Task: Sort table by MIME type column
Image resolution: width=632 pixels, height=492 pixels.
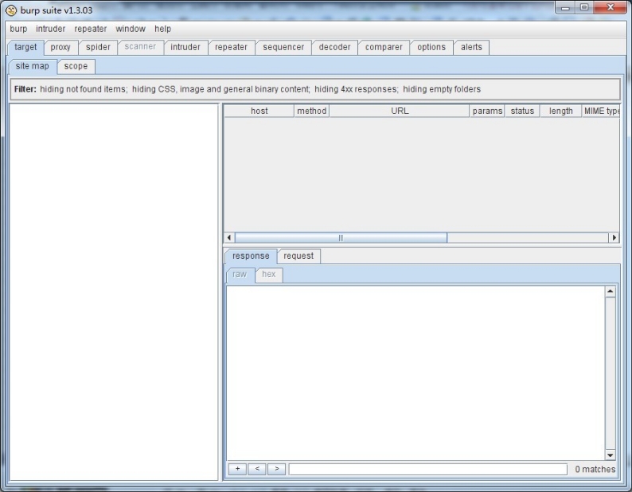Action: click(601, 111)
